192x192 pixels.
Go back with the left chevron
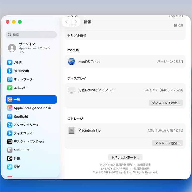(67, 22)
